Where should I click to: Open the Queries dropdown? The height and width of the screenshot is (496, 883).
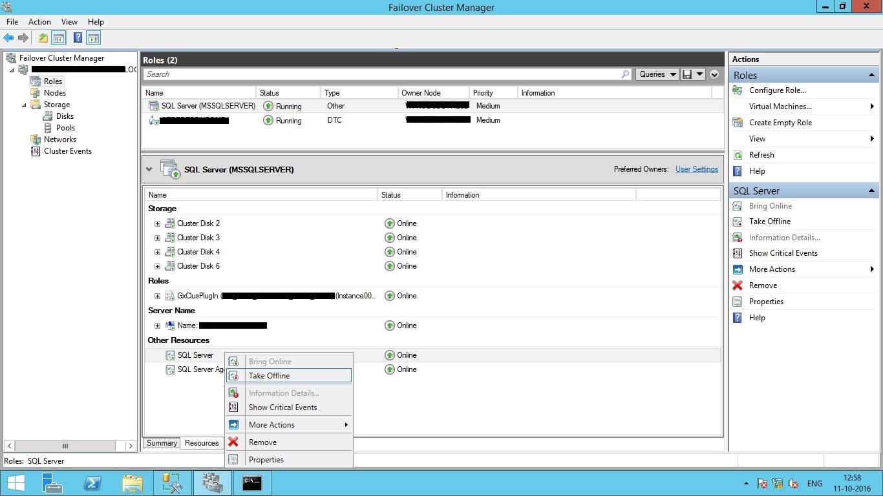click(657, 74)
